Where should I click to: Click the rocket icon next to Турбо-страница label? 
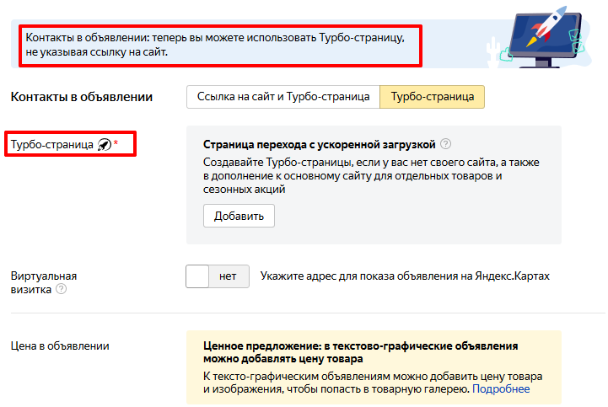[105, 144]
